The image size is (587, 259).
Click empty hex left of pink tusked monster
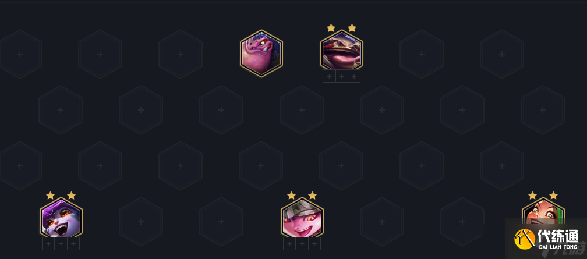click(181, 54)
